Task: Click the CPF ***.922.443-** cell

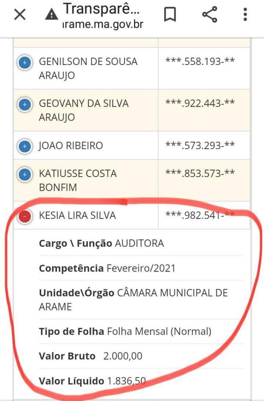Action: 200,103
